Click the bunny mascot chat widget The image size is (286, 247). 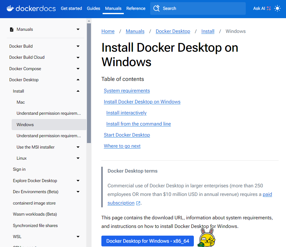pyautogui.click(x=207, y=238)
